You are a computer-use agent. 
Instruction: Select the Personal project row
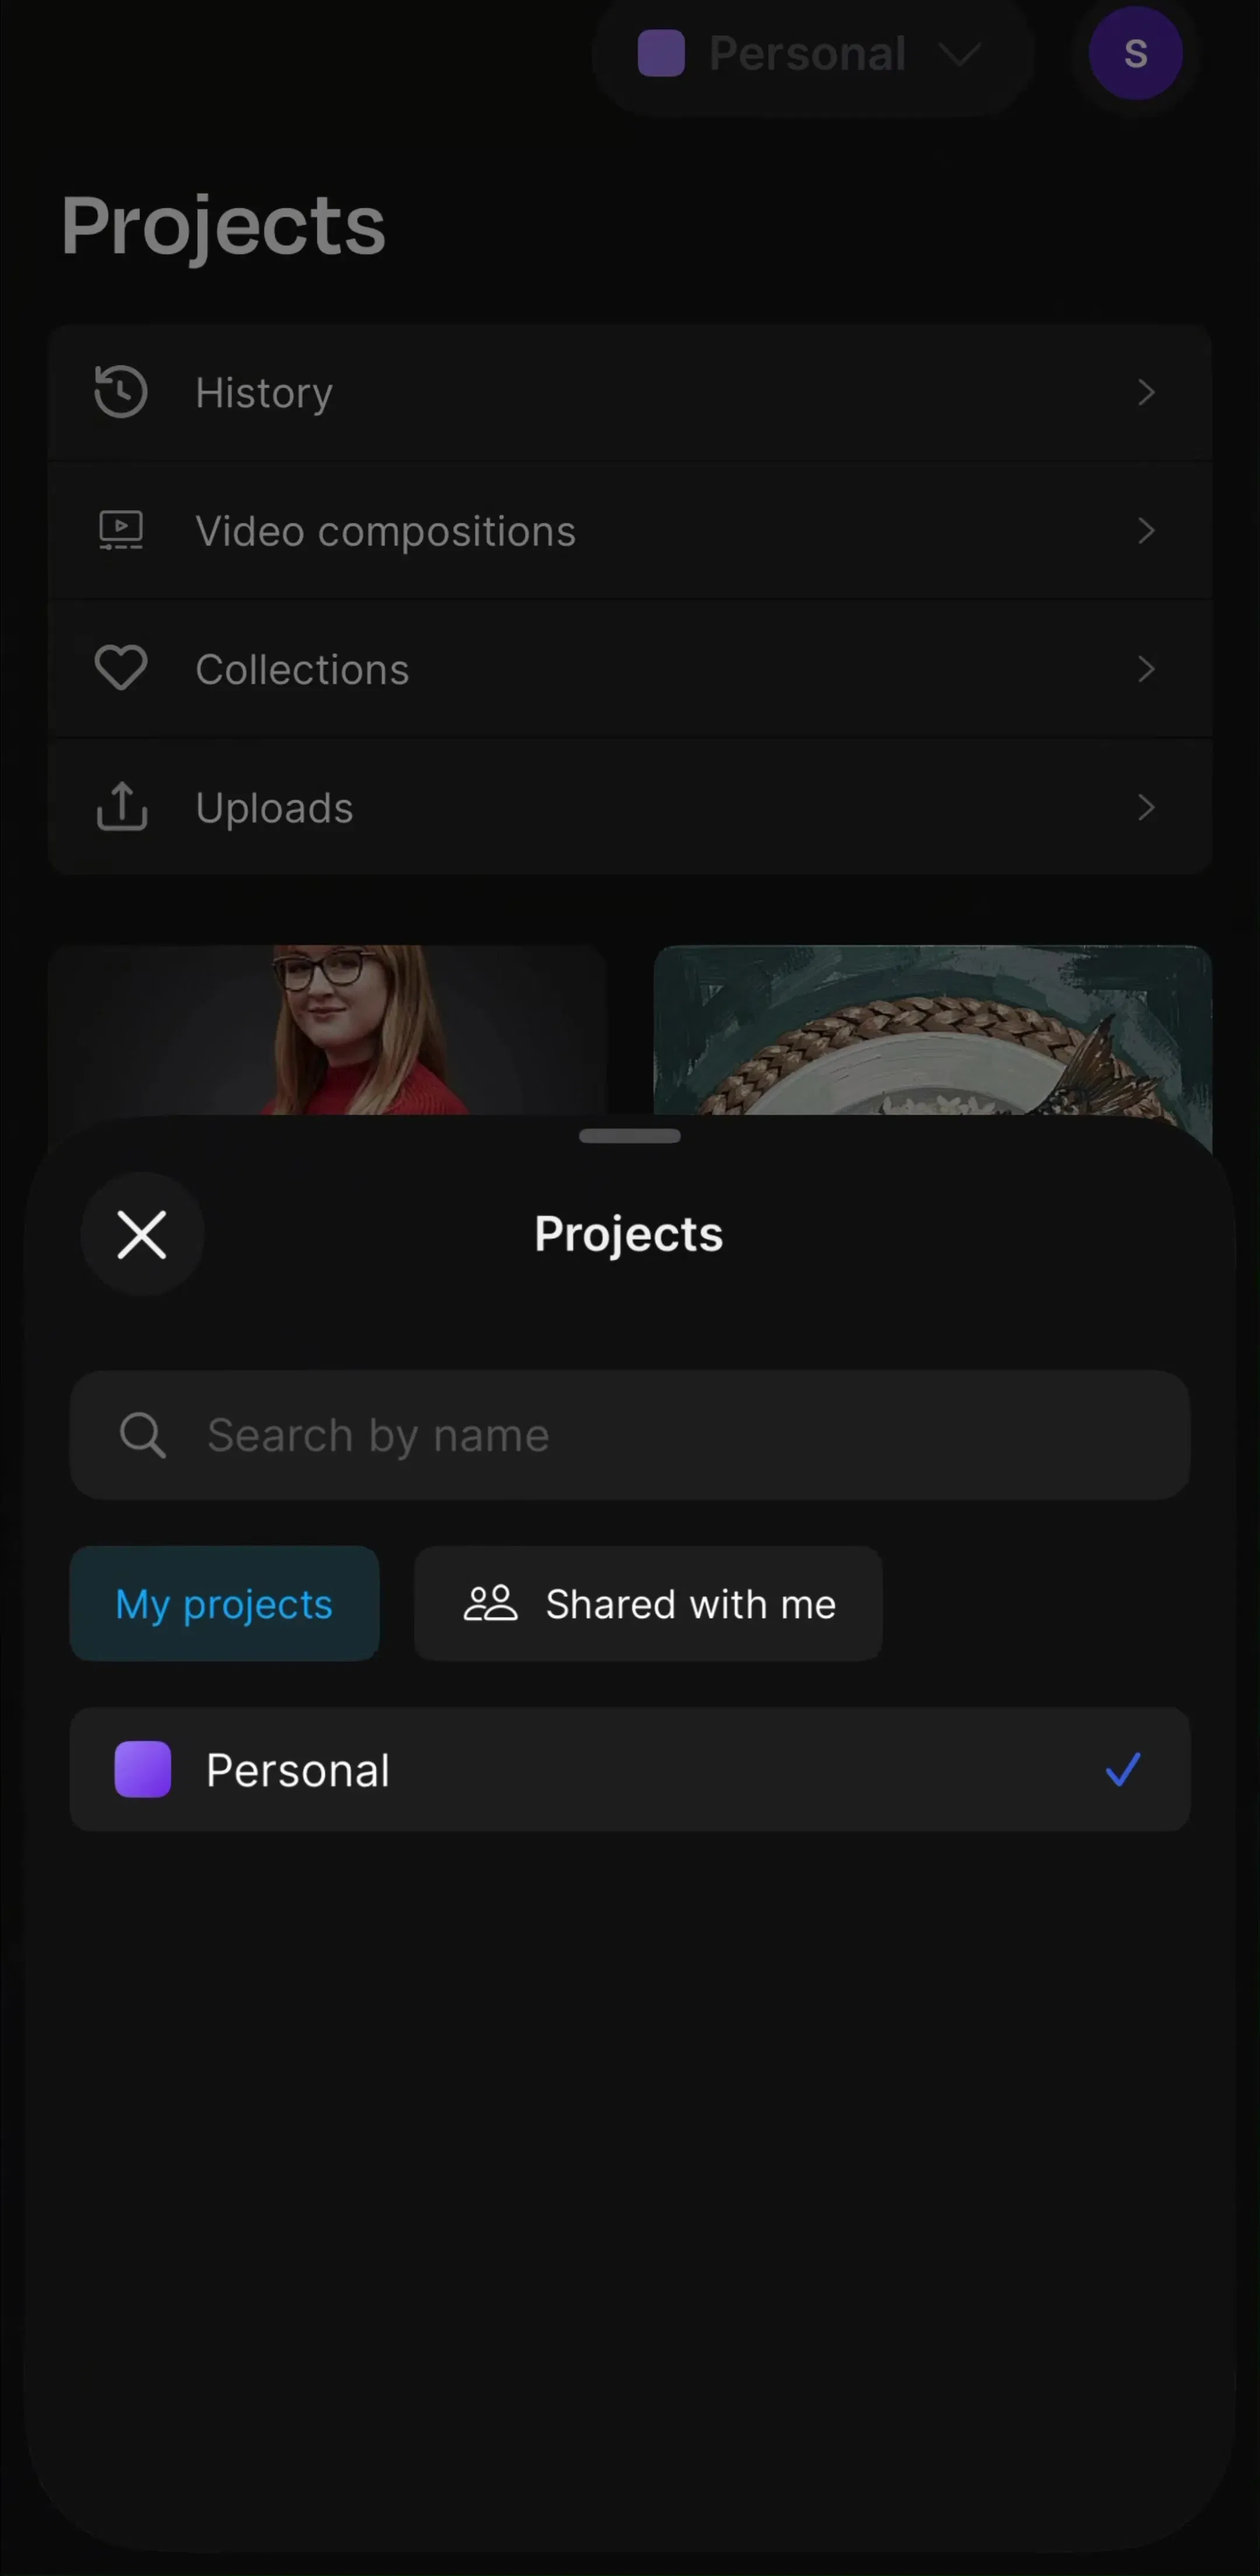(x=629, y=1770)
